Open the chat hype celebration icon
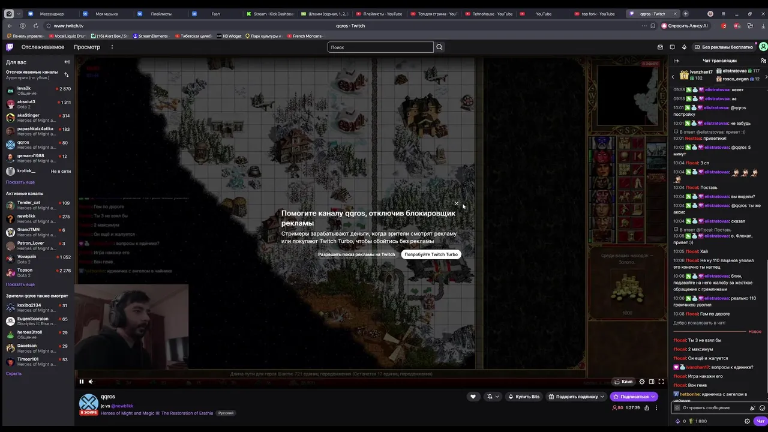768x432 pixels. pyautogui.click(x=752, y=408)
